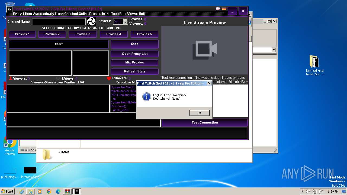
Task: Increase the Viewers count with the up arrow
Action: click(x=125, y=20)
